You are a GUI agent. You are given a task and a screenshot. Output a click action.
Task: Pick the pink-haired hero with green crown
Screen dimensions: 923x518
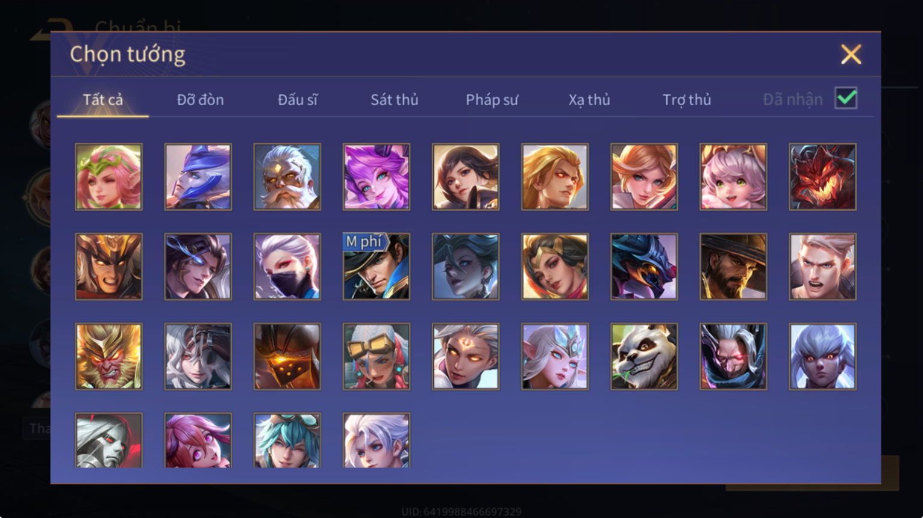click(109, 177)
